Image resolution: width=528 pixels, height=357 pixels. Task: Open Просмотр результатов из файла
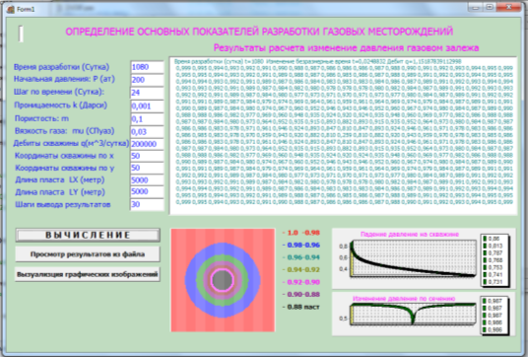tap(88, 254)
